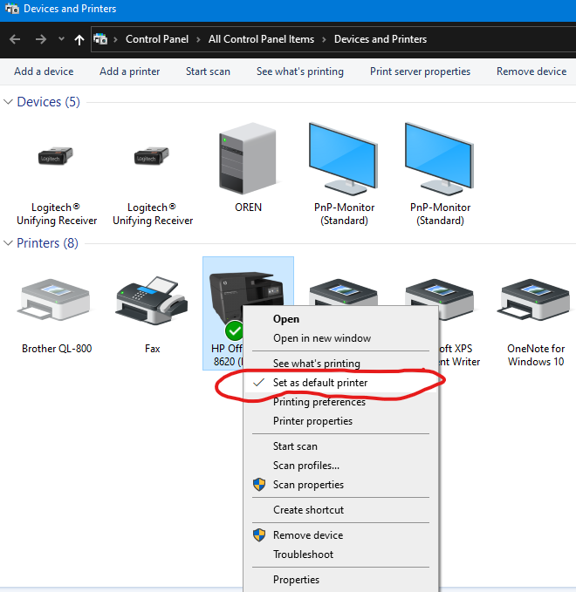Viewport: 576px width, 592px height.
Task: Select the first Logitech Unifying Receiver device icon
Action: point(56,156)
